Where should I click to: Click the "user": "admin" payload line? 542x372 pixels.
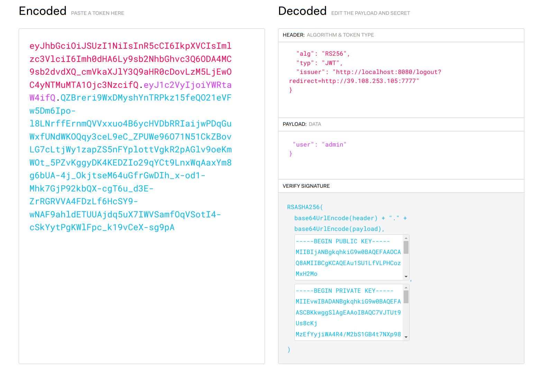[320, 145]
